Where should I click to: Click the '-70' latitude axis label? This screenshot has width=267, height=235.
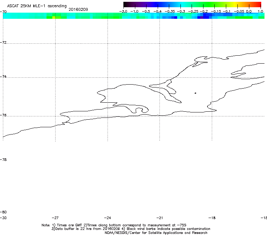(x=3, y=12)
